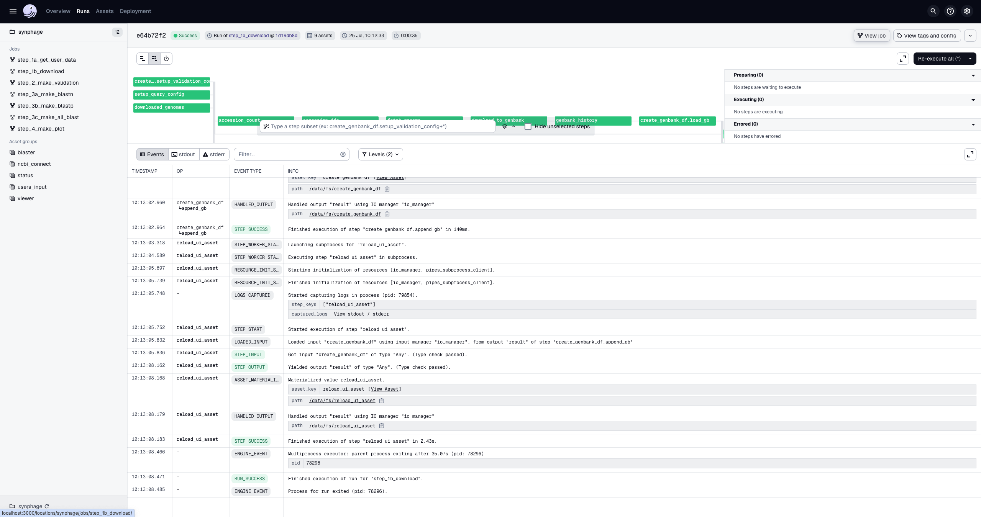Open status asset group
This screenshot has height=517, width=981.
[25, 175]
